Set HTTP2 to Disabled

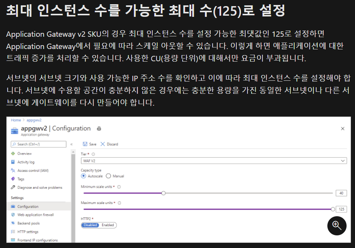(x=90, y=225)
